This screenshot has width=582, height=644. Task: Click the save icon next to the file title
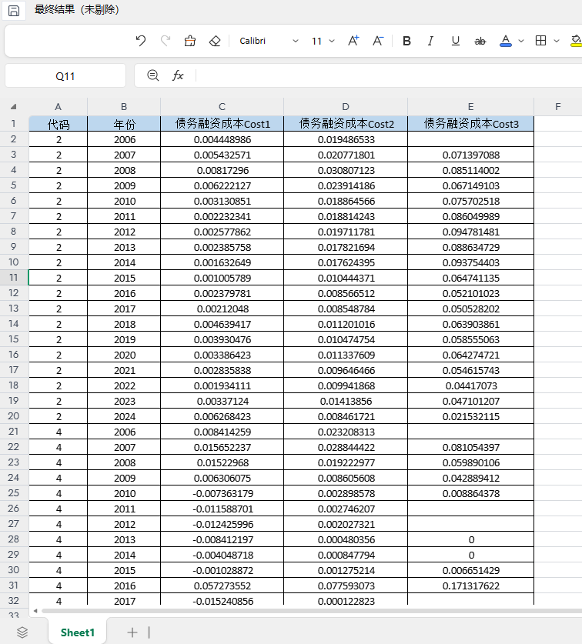(x=14, y=11)
